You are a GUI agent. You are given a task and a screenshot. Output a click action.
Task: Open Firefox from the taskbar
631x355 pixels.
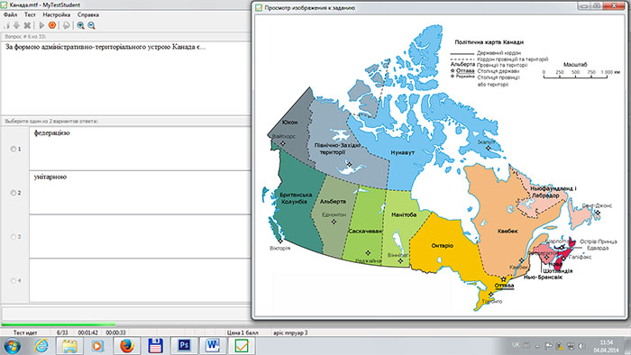127,345
